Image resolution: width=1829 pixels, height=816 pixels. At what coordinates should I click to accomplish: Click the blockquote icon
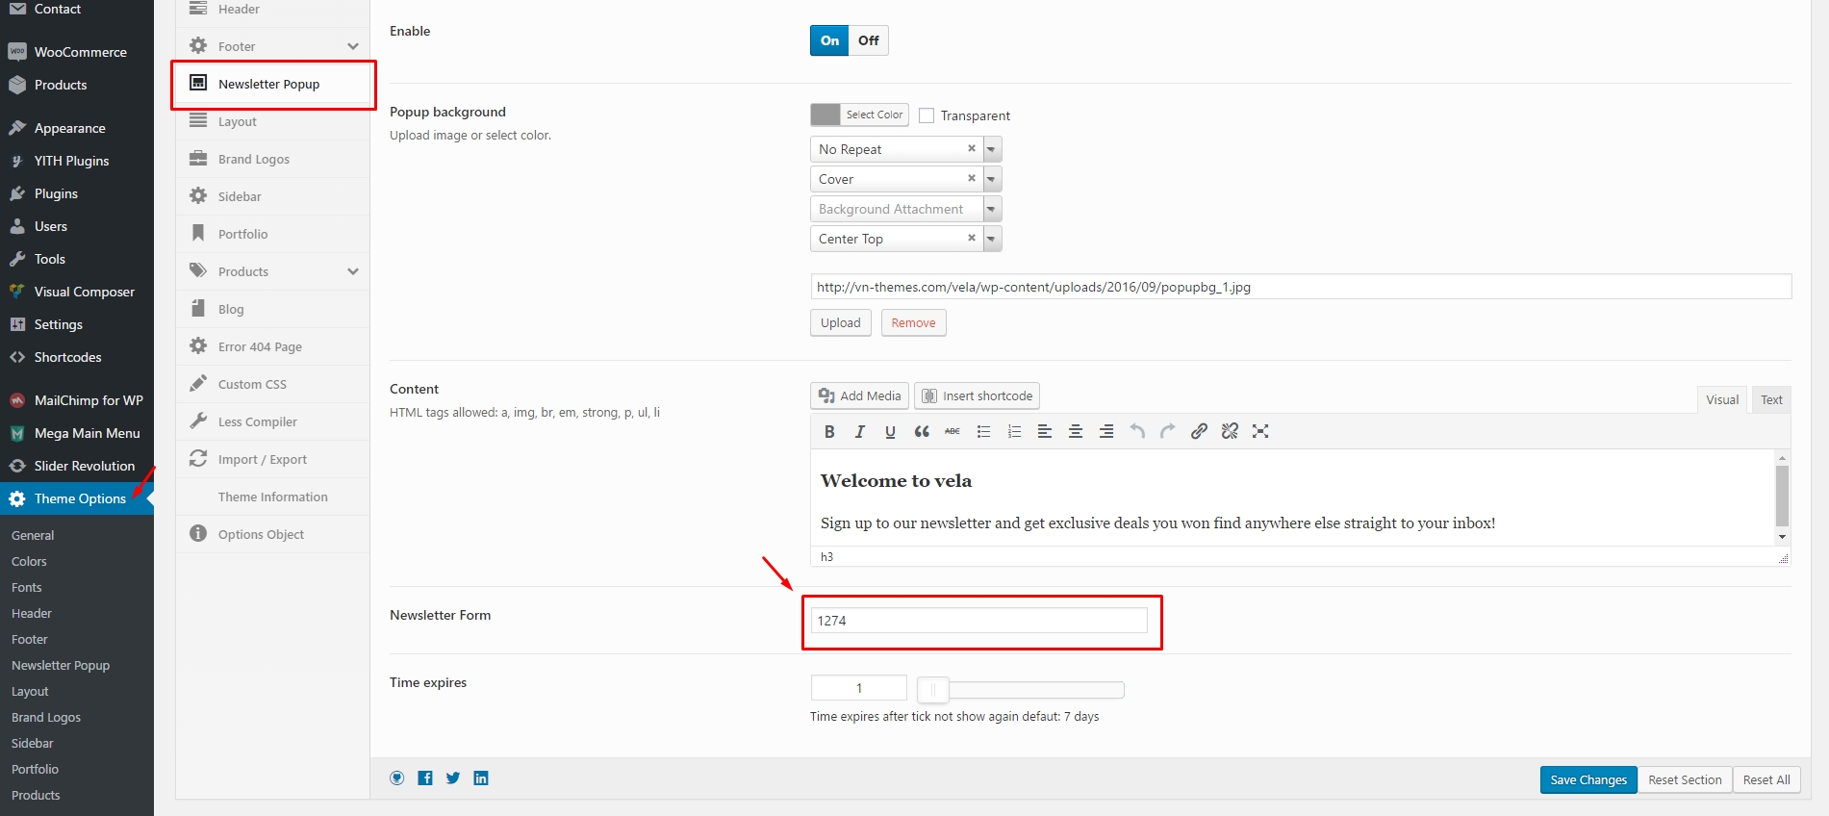click(922, 432)
